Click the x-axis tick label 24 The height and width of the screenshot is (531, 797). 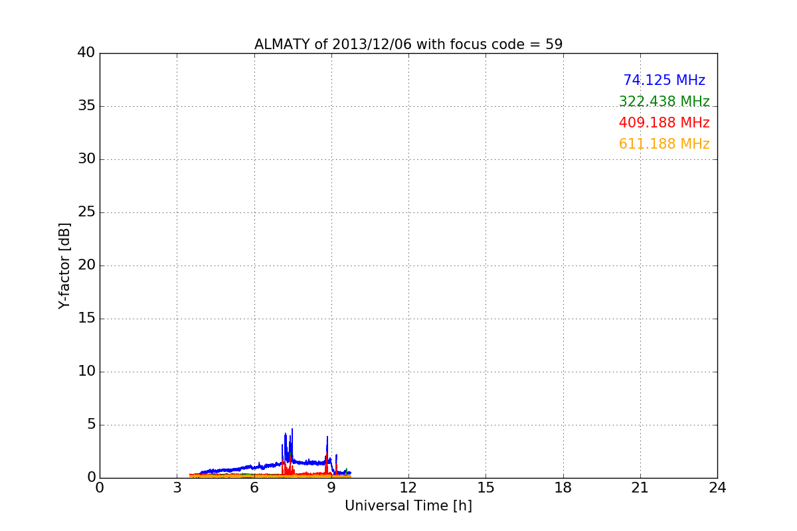717,487
